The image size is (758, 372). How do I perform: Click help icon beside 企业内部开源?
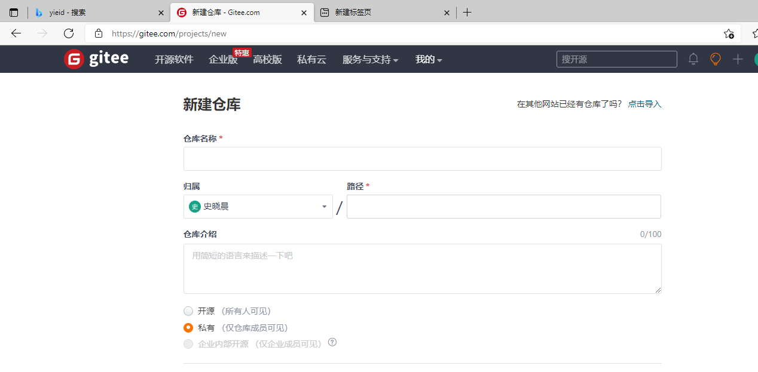[332, 343]
